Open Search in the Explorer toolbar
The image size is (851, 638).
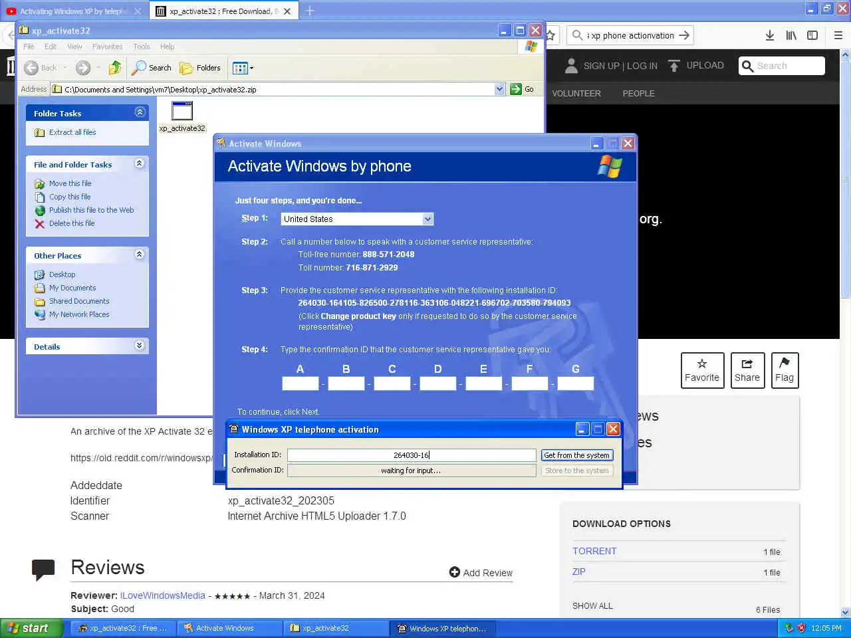[152, 68]
